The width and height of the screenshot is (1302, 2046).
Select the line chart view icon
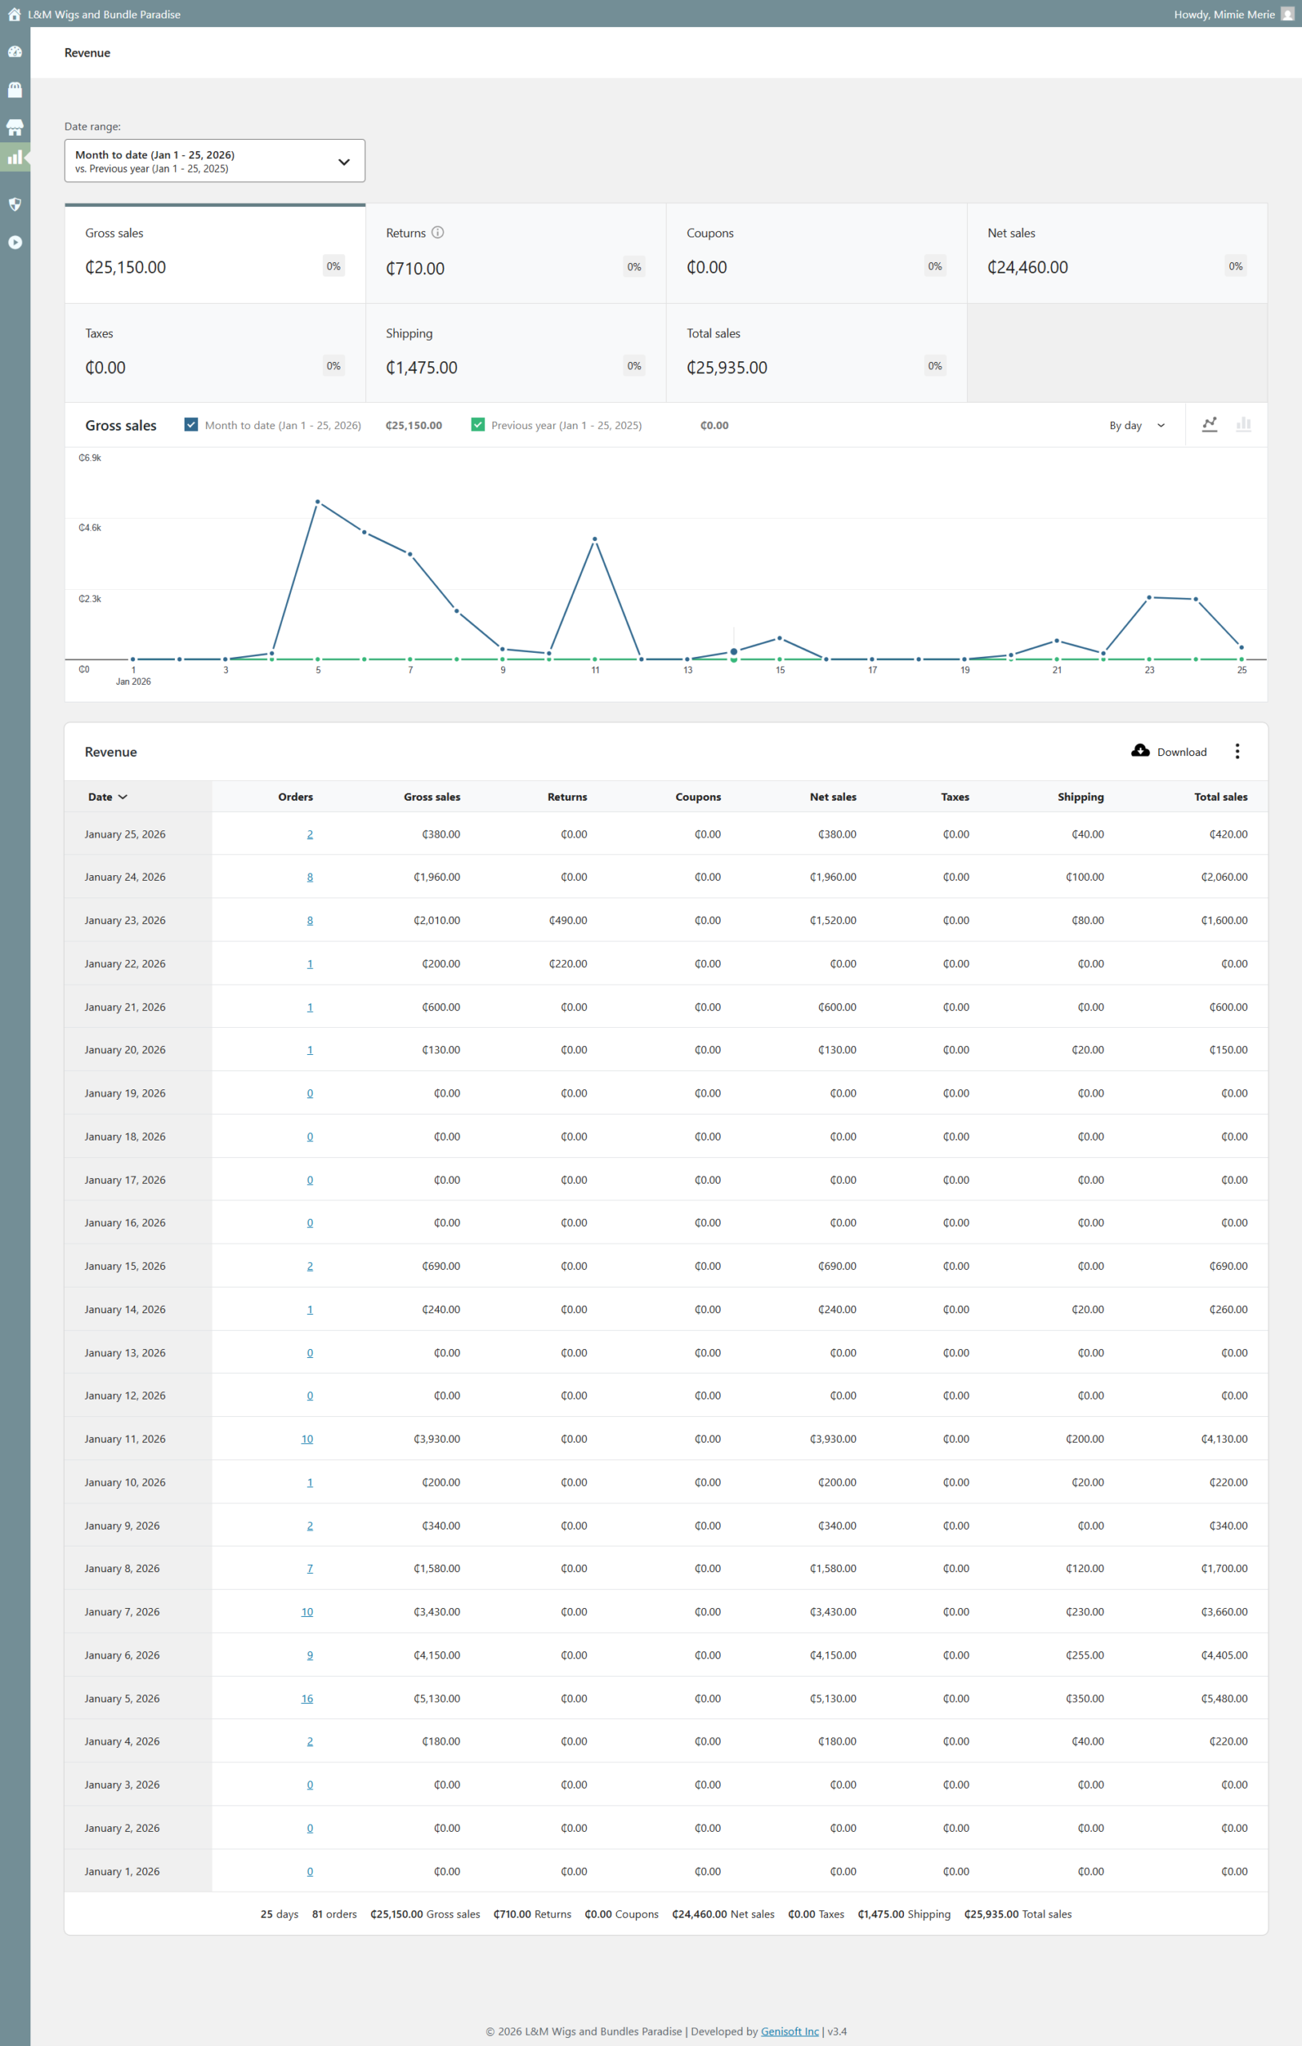[x=1208, y=424]
